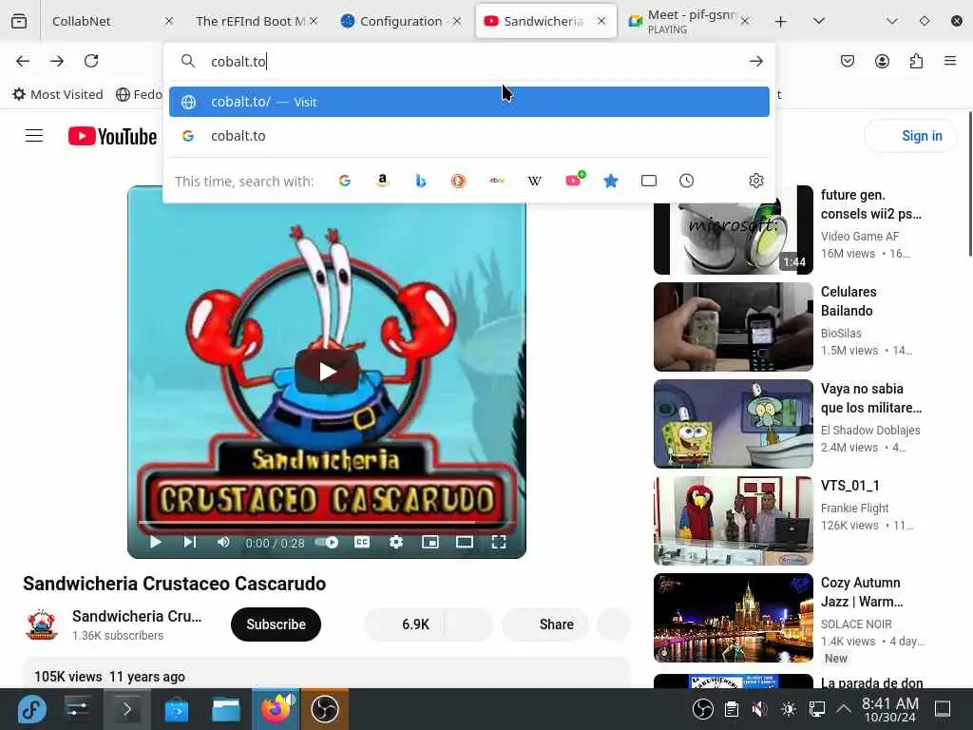Toggle the autoplay switch
973x730 pixels.
coord(327,543)
